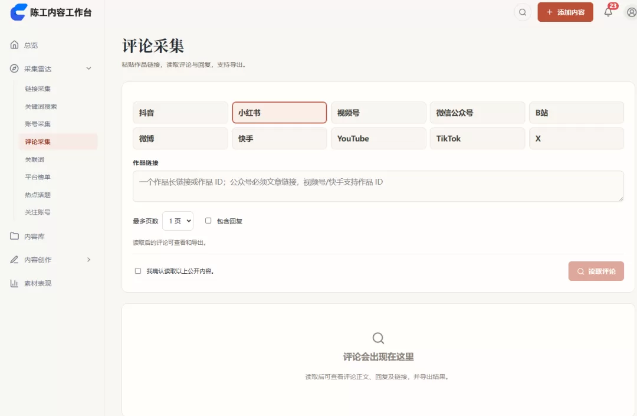This screenshot has height=416, width=637.
Task: Select the 微博 platform tab
Action: 180,139
